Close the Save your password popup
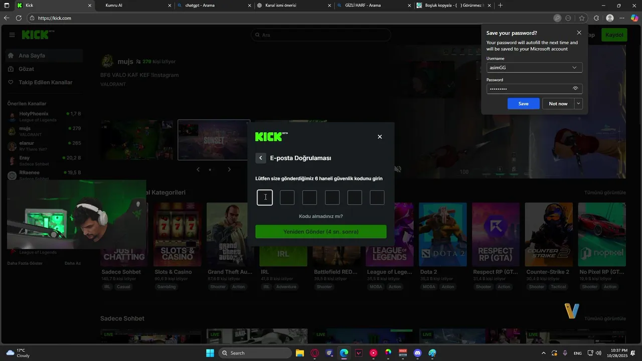The image size is (642, 361). [579, 33]
